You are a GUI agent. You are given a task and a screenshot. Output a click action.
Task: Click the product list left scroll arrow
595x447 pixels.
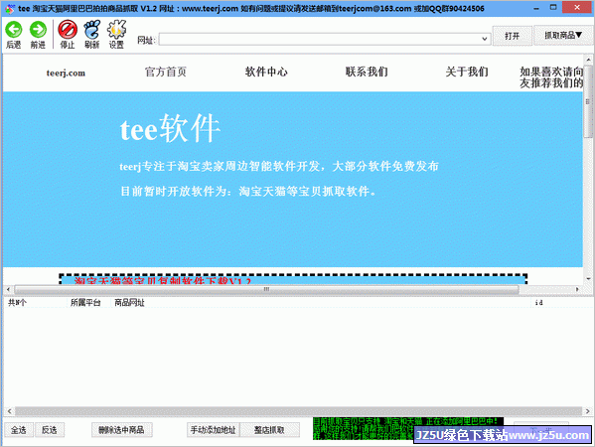10,411
